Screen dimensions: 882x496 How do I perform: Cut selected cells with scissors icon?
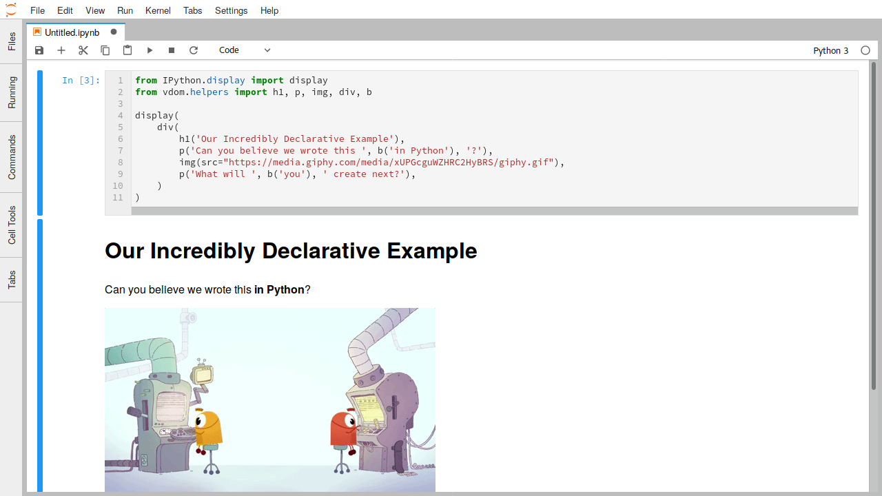coord(83,50)
